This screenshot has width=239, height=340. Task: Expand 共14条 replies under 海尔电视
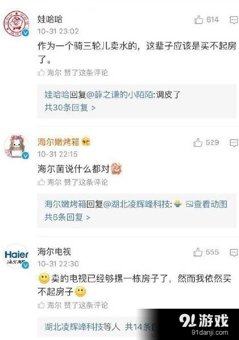[x=140, y=327]
